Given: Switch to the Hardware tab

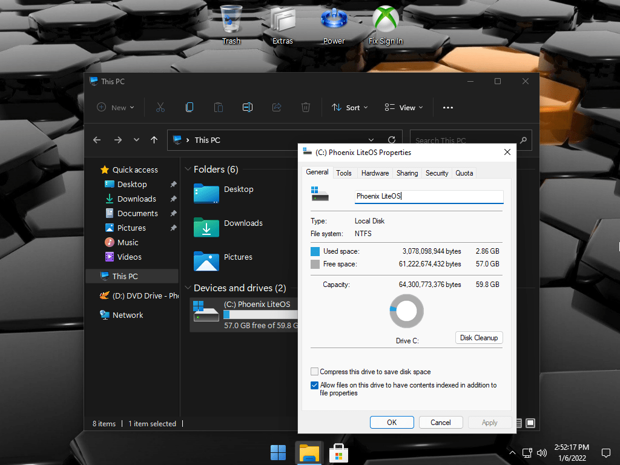Looking at the screenshot, I should tap(375, 173).
